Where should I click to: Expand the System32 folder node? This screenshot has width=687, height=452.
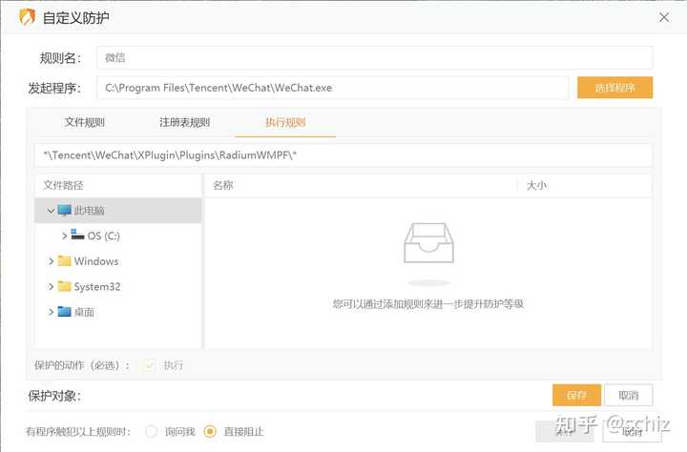coord(51,287)
